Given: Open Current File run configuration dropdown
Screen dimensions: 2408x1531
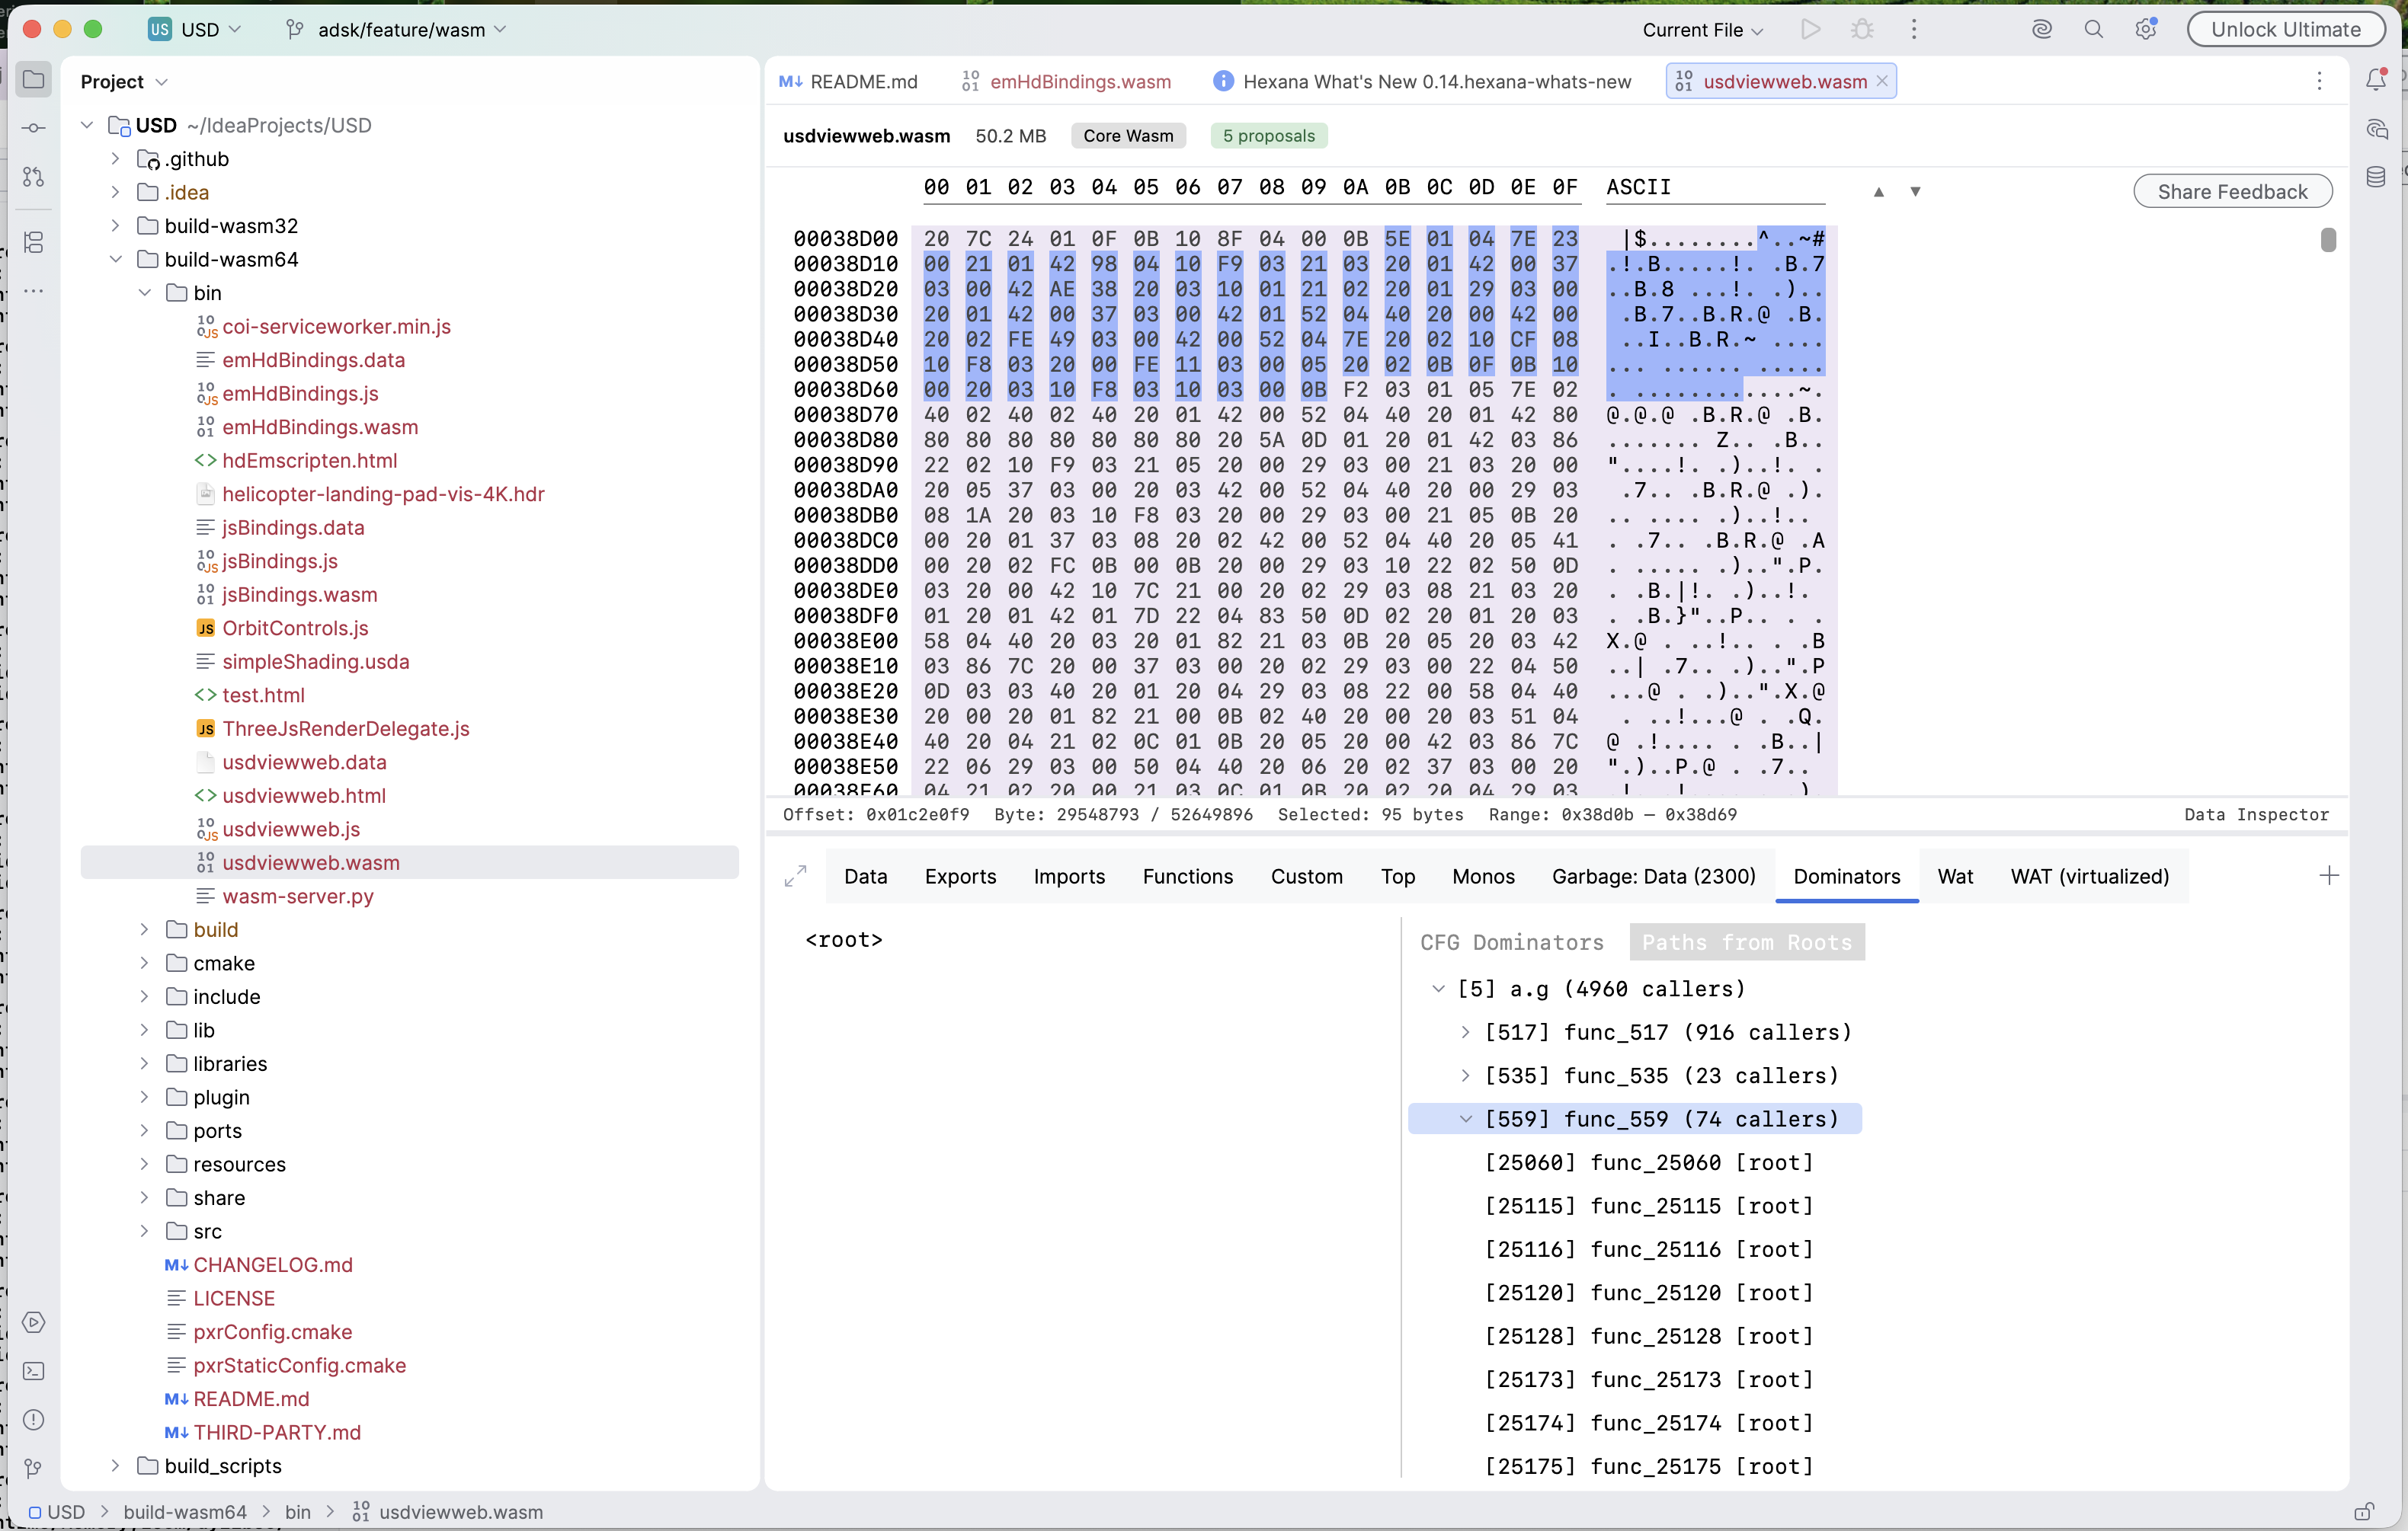Looking at the screenshot, I should (1702, 30).
